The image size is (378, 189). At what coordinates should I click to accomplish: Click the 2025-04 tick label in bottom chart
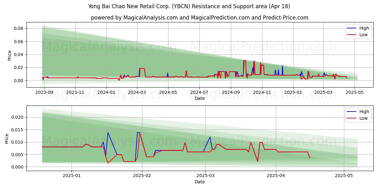click(276, 176)
